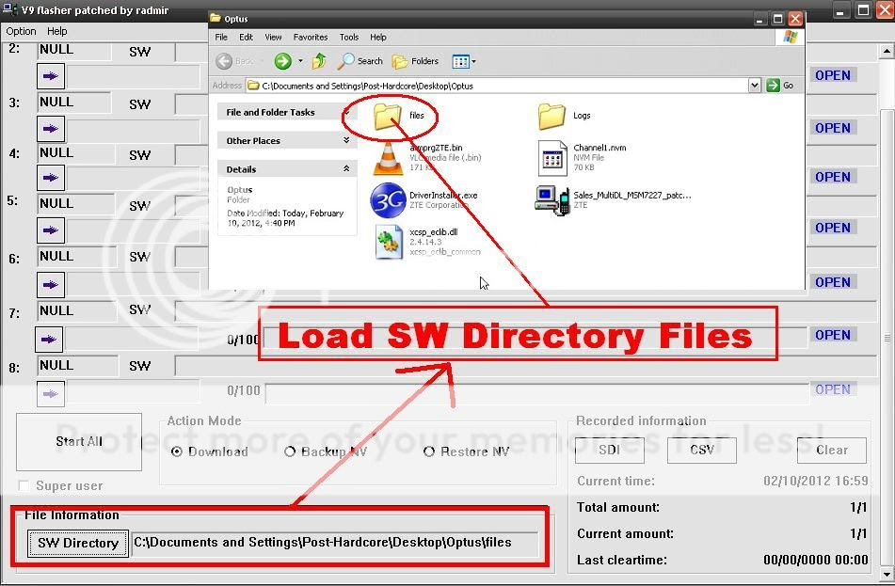Click OPEN button for row 6
Viewport: 895px width, 586px height.
tap(833, 282)
